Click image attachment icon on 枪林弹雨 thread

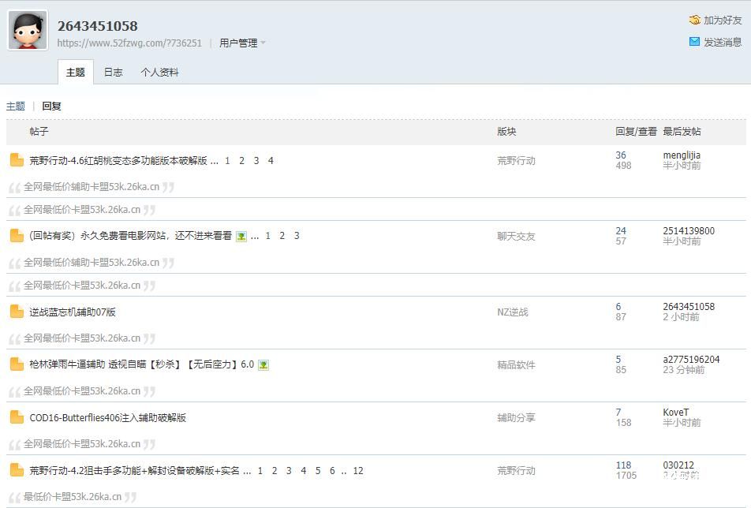click(263, 364)
